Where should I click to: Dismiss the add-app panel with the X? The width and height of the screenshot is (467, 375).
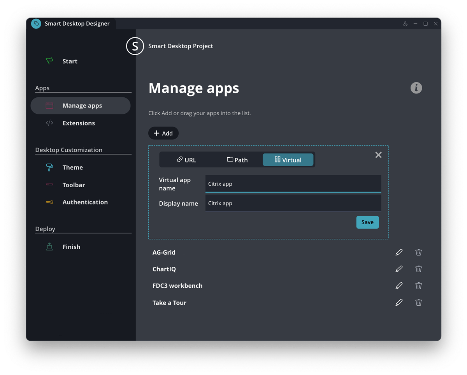tap(378, 155)
